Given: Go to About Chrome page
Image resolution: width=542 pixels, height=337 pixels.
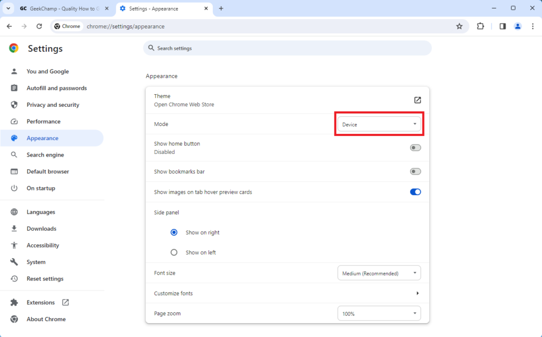Looking at the screenshot, I should (x=46, y=319).
